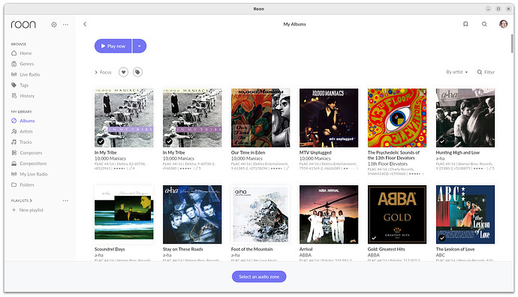The height and width of the screenshot is (297, 518).
Task: Open the settings gear beside Roon logo
Action: (54, 25)
